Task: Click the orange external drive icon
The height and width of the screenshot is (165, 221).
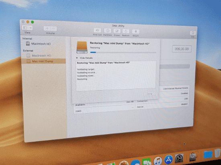Action: tap(82, 47)
